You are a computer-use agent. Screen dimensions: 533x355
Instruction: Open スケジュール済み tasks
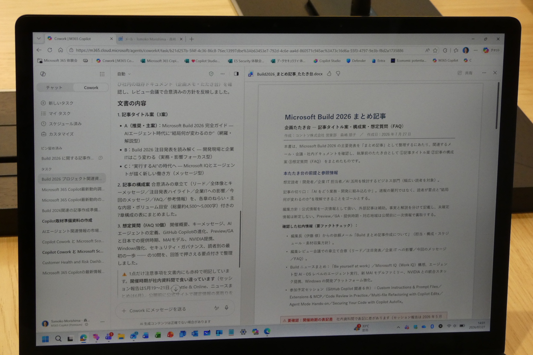pos(65,124)
